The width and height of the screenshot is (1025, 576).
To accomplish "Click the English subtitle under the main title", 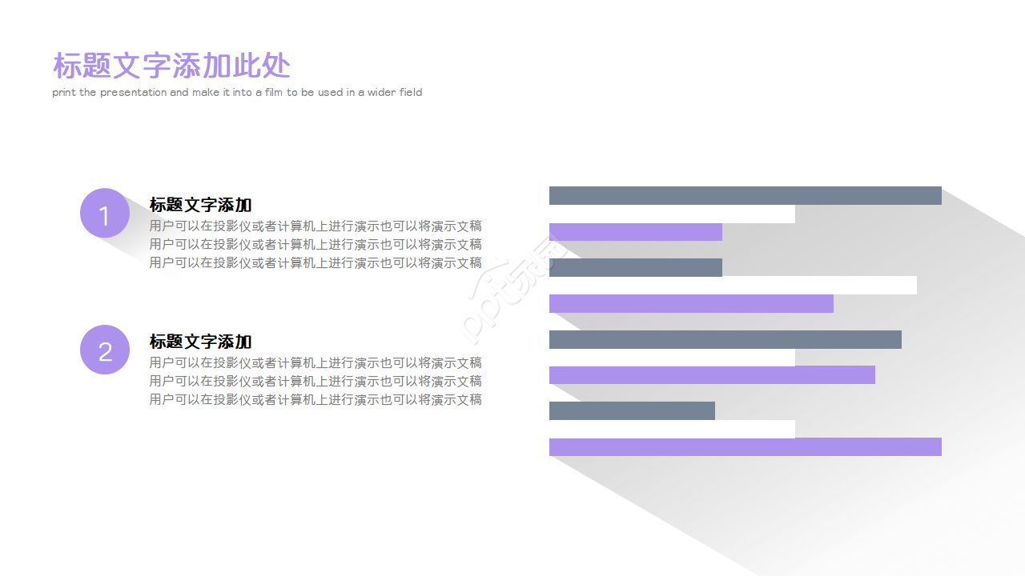I will pyautogui.click(x=236, y=92).
